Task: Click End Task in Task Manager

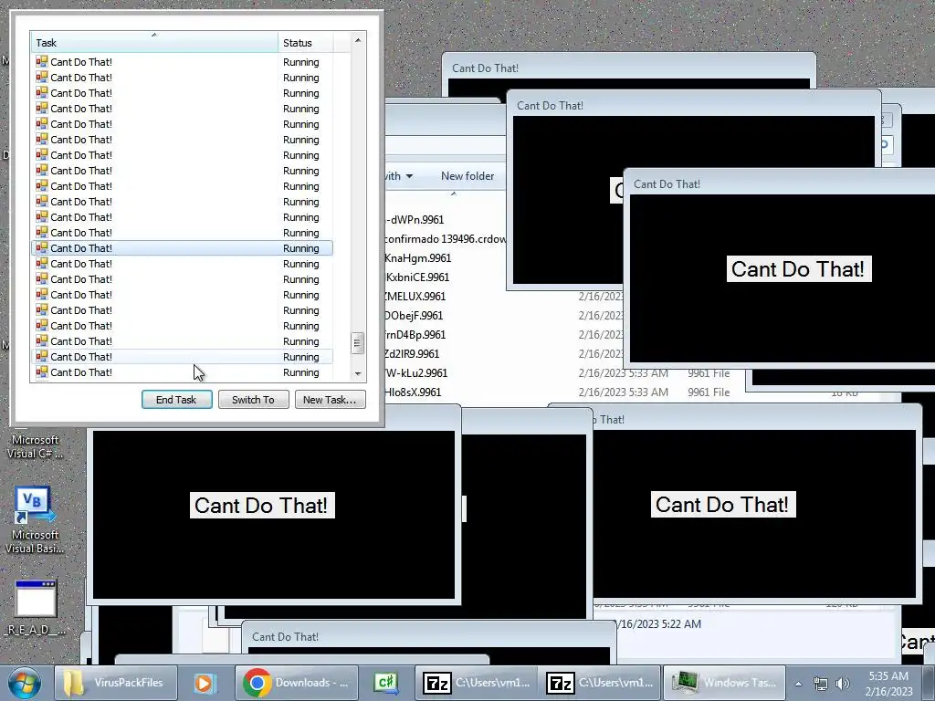Action: pyautogui.click(x=176, y=400)
